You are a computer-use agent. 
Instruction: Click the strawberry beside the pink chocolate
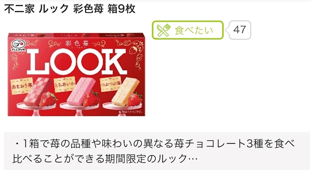tap(91, 99)
